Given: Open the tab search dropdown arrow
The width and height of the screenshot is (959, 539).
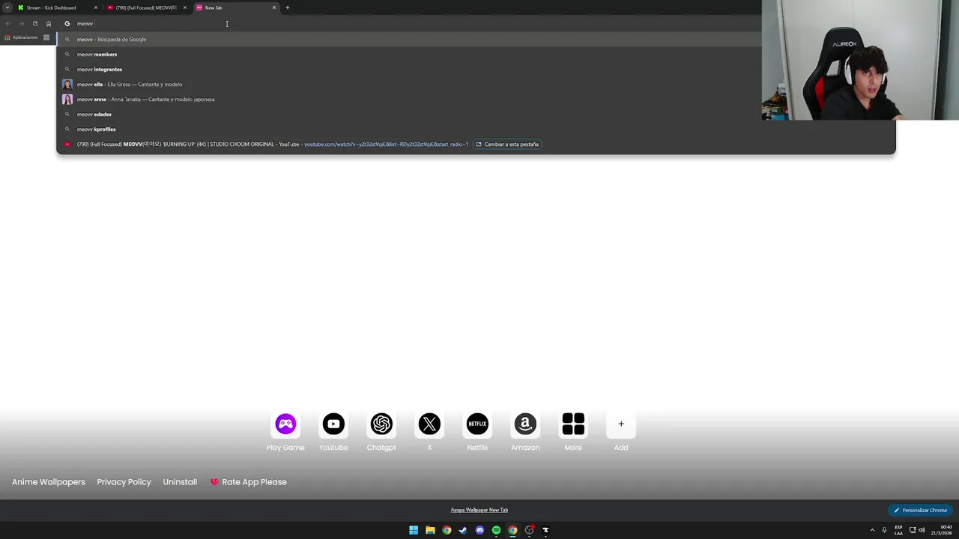Looking at the screenshot, I should (7, 7).
